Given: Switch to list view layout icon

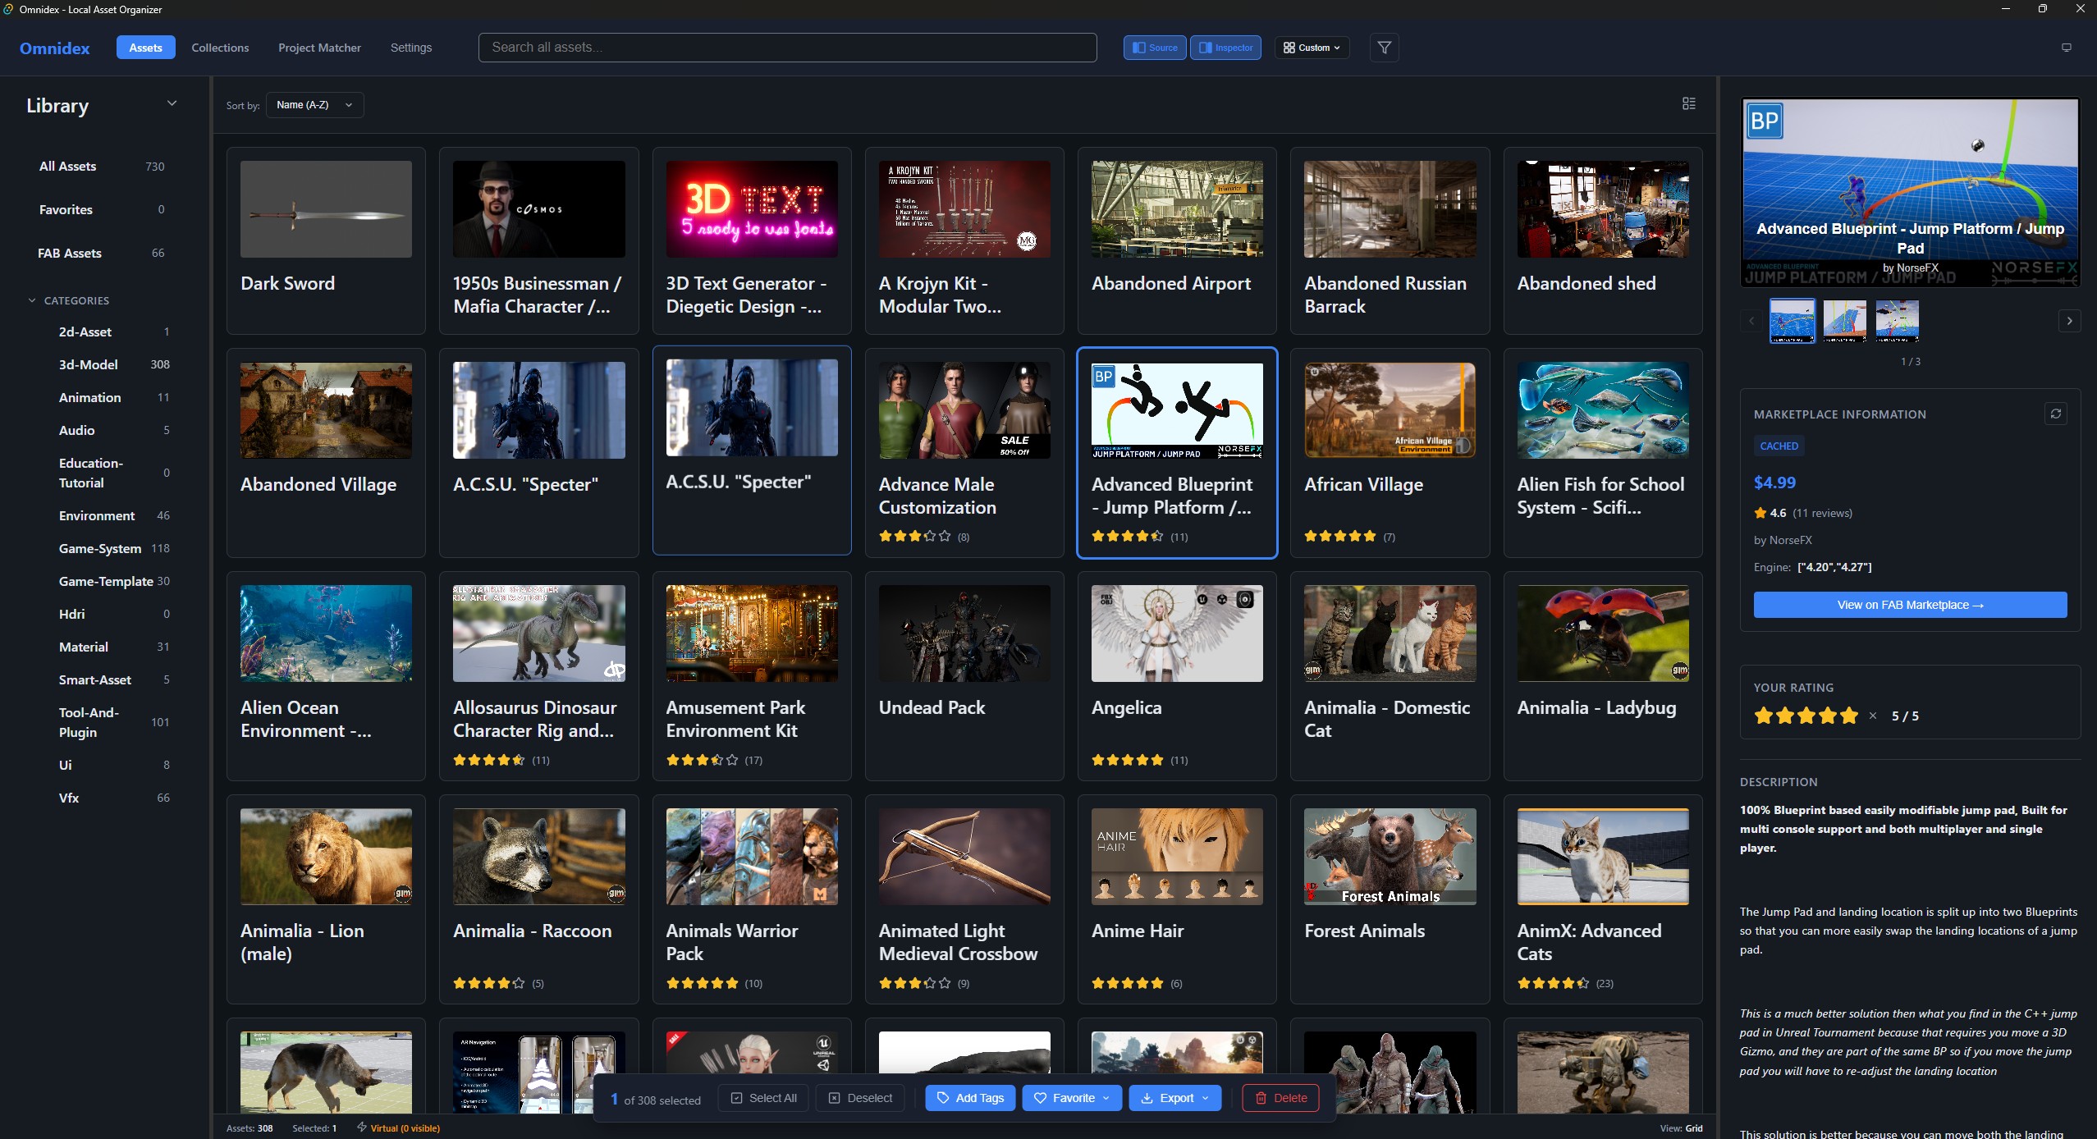Looking at the screenshot, I should [x=1689, y=103].
